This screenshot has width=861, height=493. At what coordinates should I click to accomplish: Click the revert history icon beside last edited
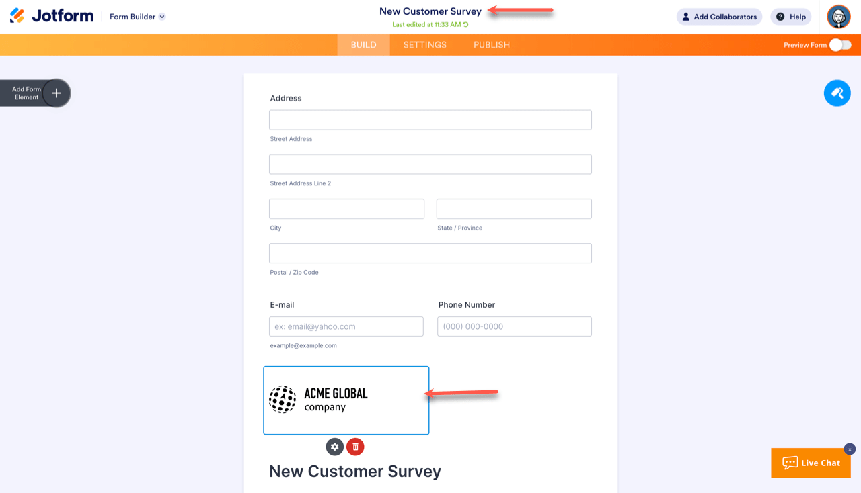tap(465, 25)
